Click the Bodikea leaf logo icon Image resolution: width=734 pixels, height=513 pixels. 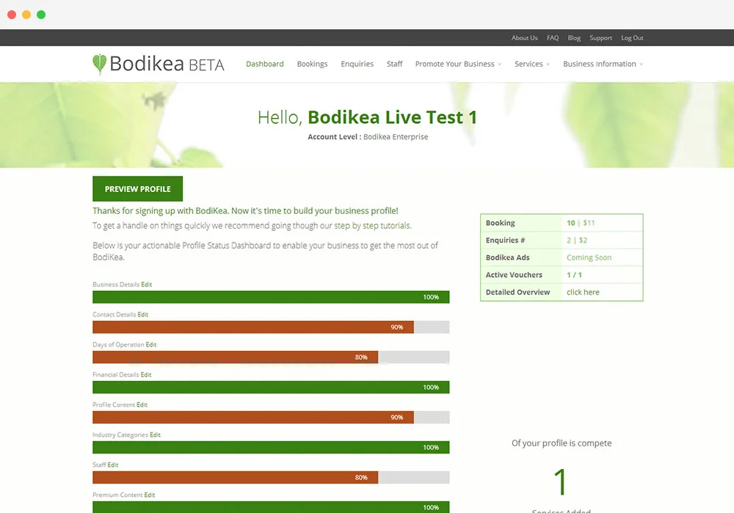click(99, 64)
